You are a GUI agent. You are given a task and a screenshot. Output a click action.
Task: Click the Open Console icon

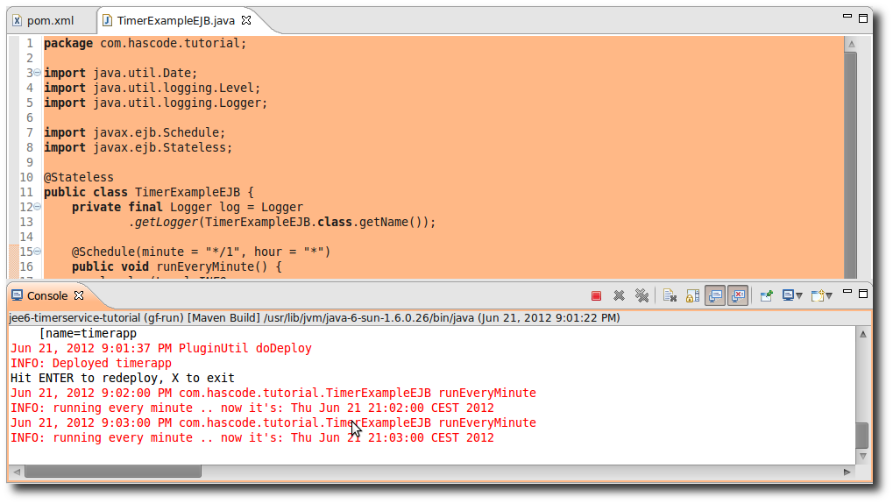tap(818, 295)
